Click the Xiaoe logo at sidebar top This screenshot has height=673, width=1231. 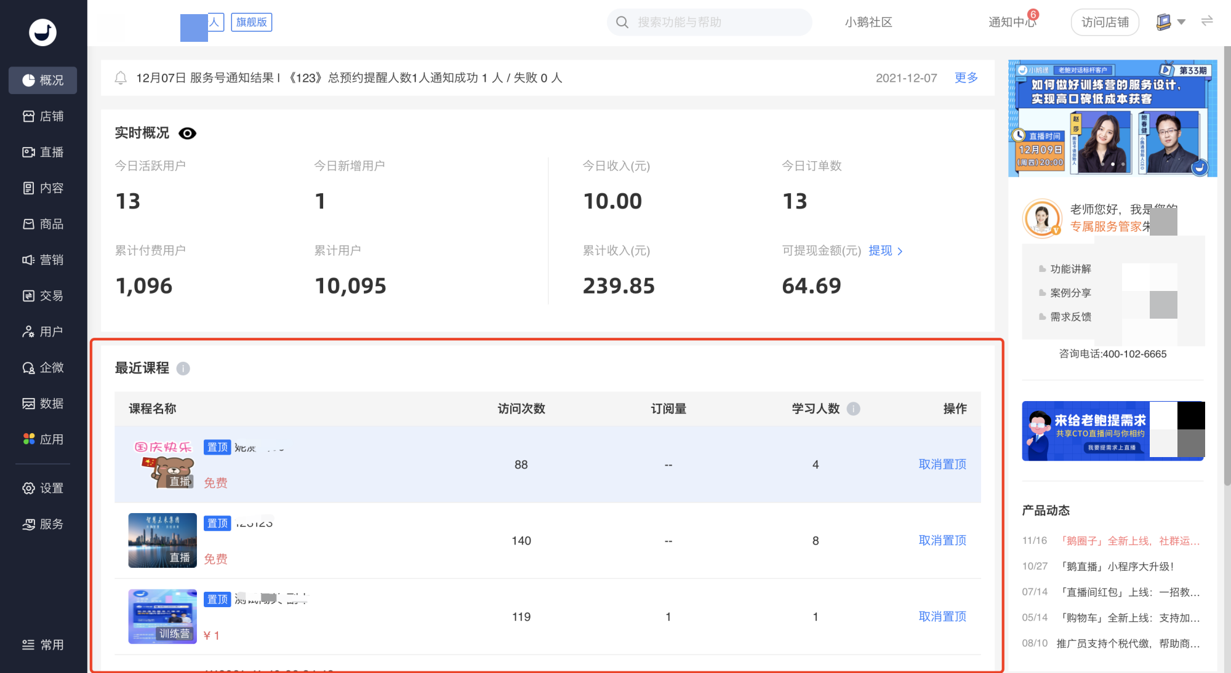click(42, 32)
